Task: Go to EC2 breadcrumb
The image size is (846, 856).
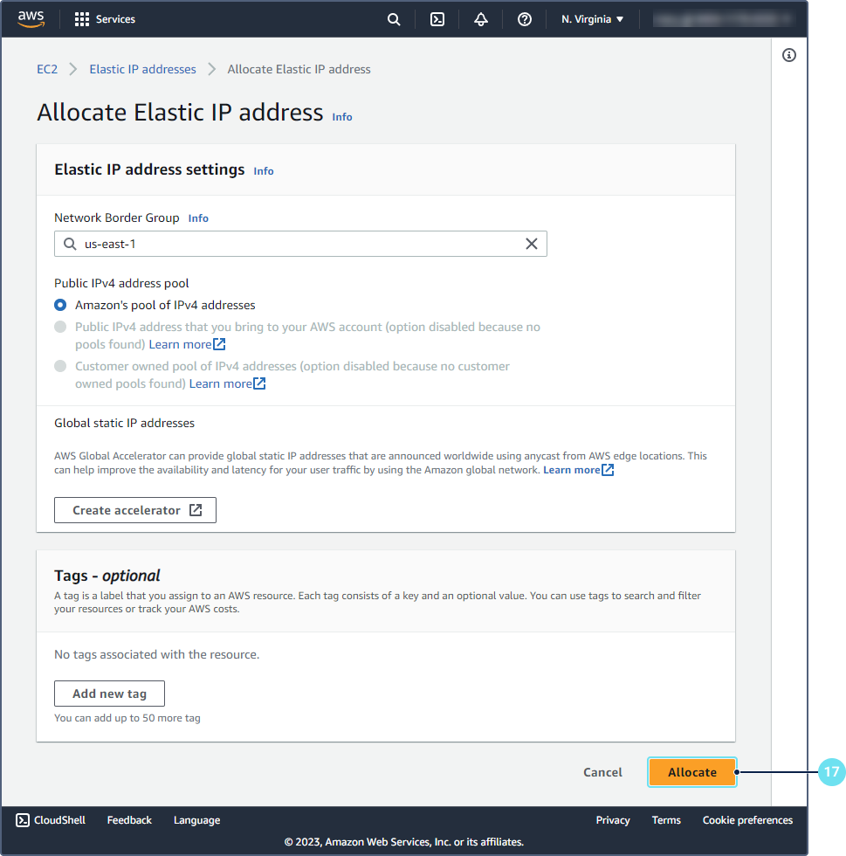Action: pyautogui.click(x=47, y=69)
